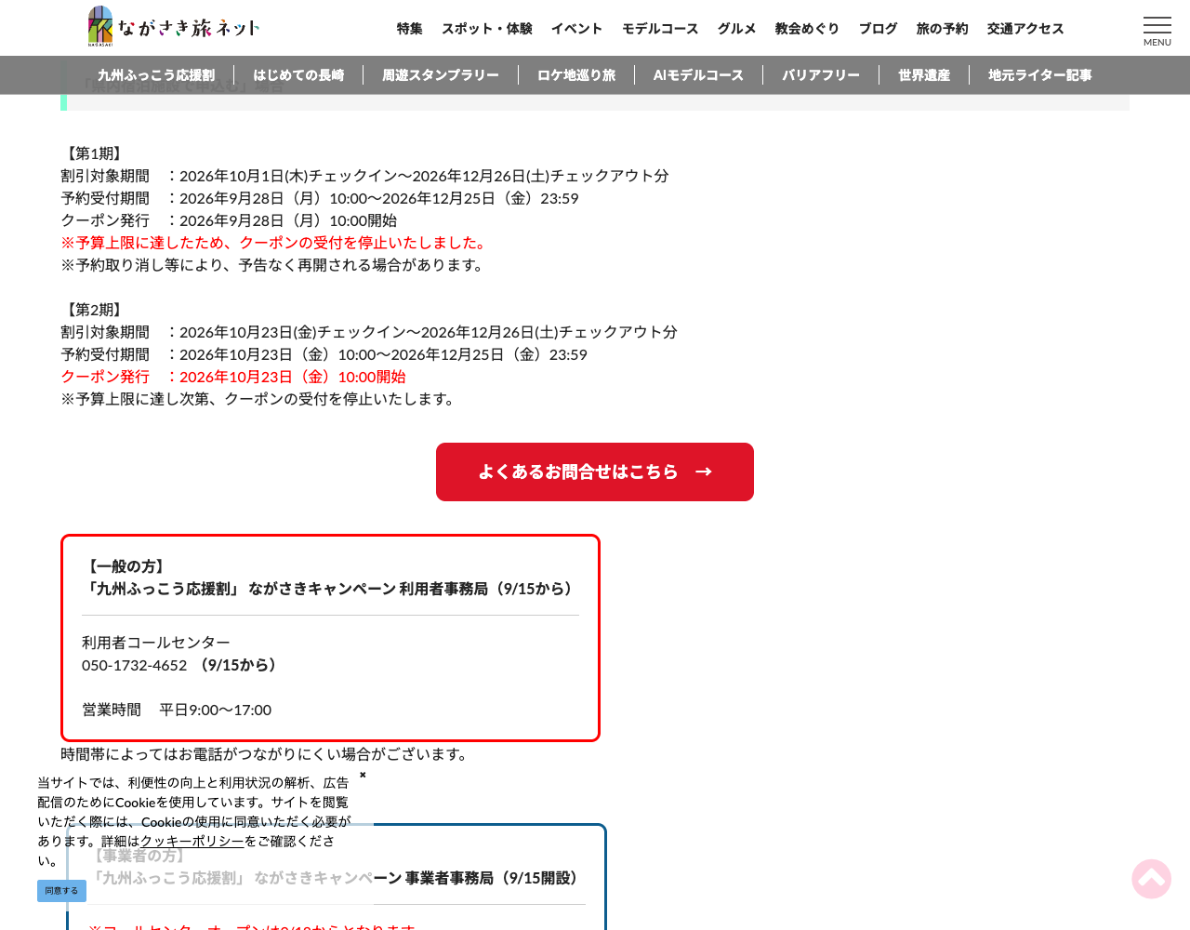Click the 【第1期】 heading text
This screenshot has width=1190, height=930.
click(94, 153)
